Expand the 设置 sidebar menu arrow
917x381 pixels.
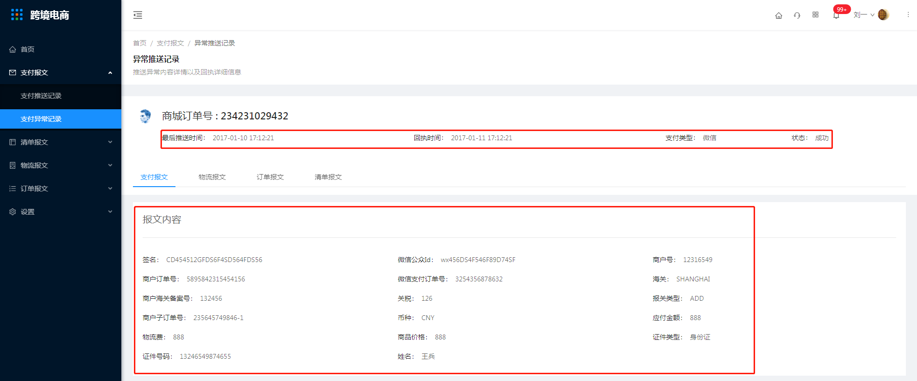pos(110,212)
